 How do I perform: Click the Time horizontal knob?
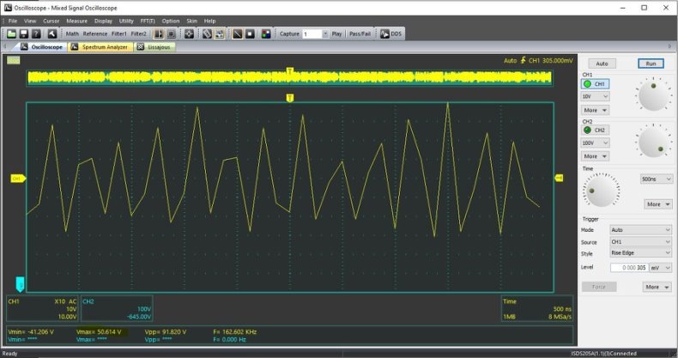(x=601, y=191)
